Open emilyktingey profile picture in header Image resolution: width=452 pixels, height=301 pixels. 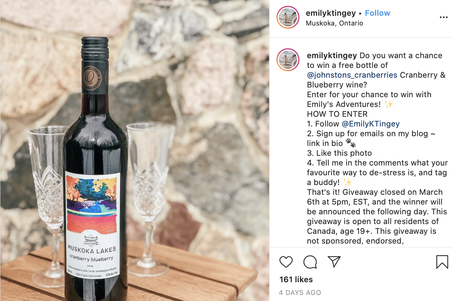click(288, 18)
